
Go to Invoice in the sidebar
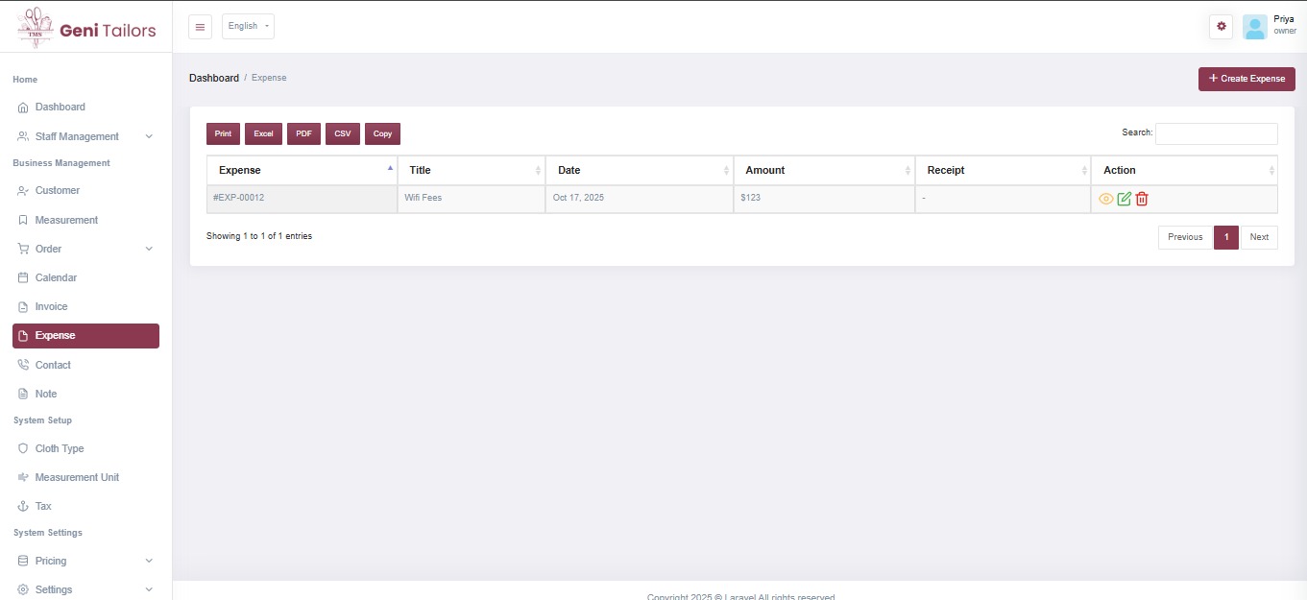point(51,306)
